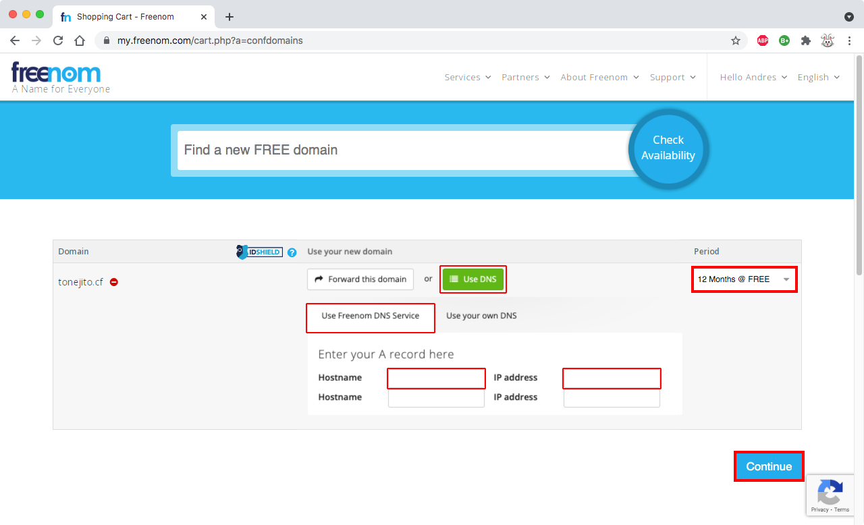Reload the page
The image size is (864, 525).
pyautogui.click(x=58, y=40)
